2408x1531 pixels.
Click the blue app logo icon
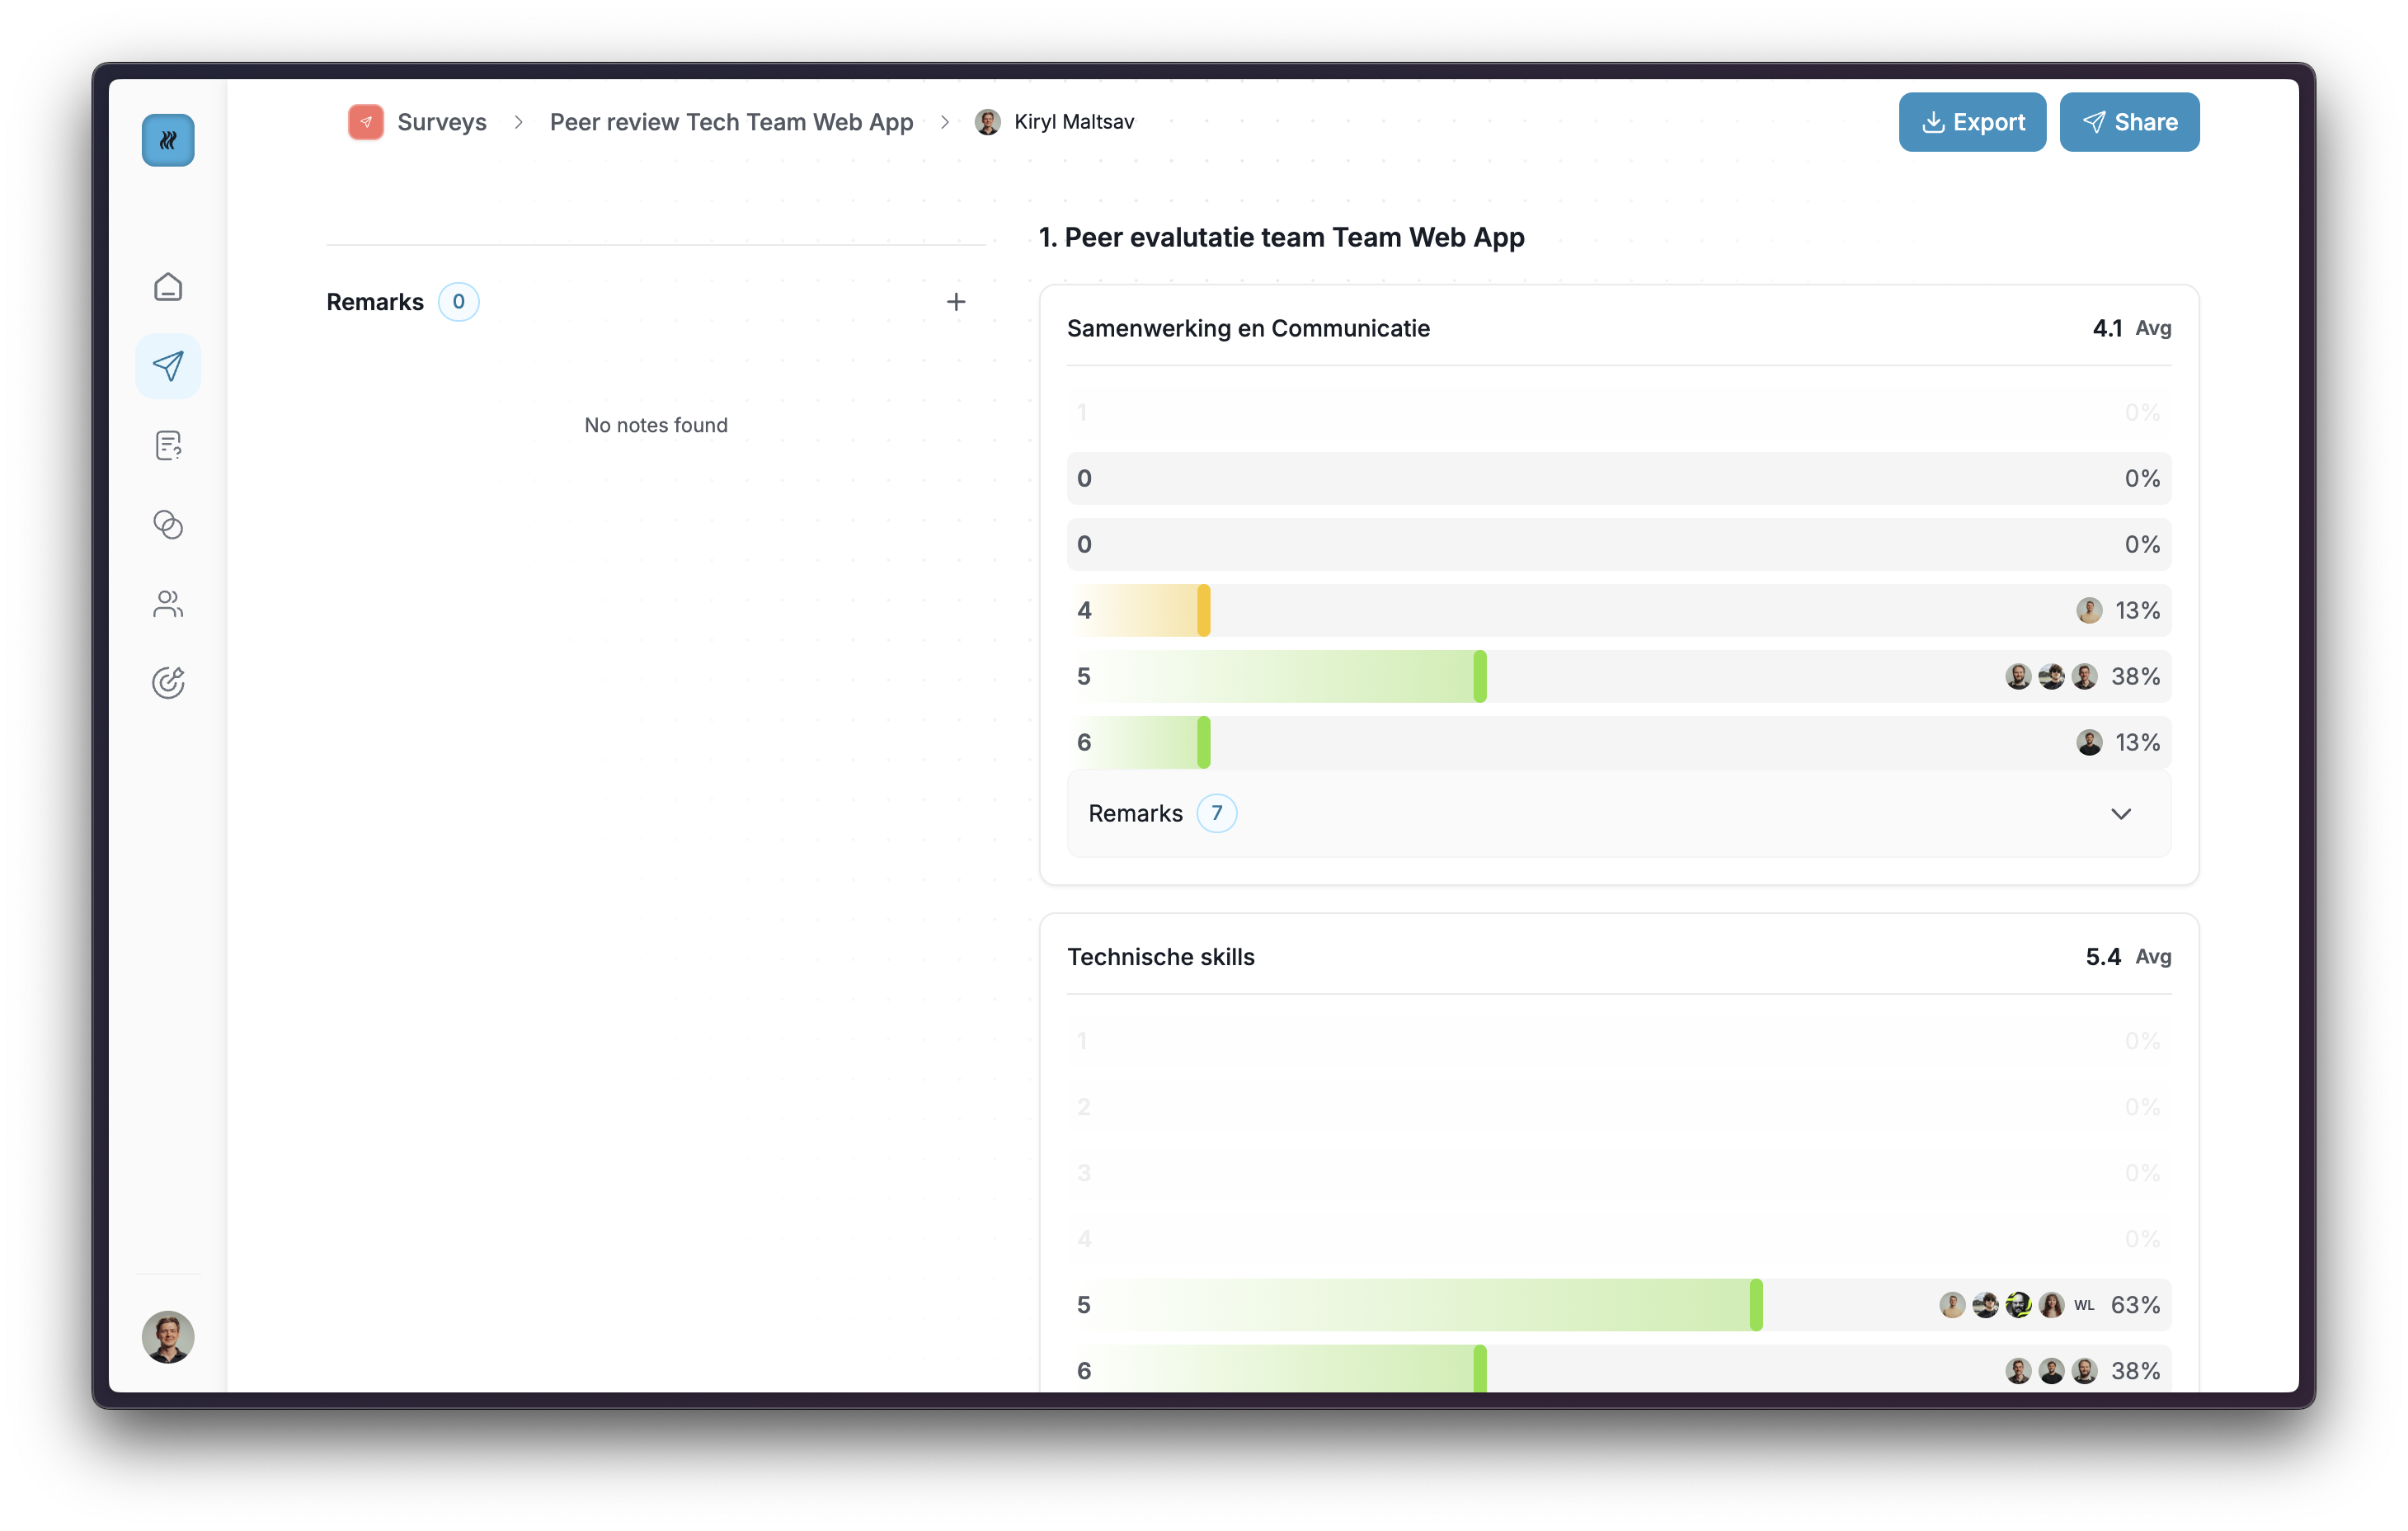point(168,140)
